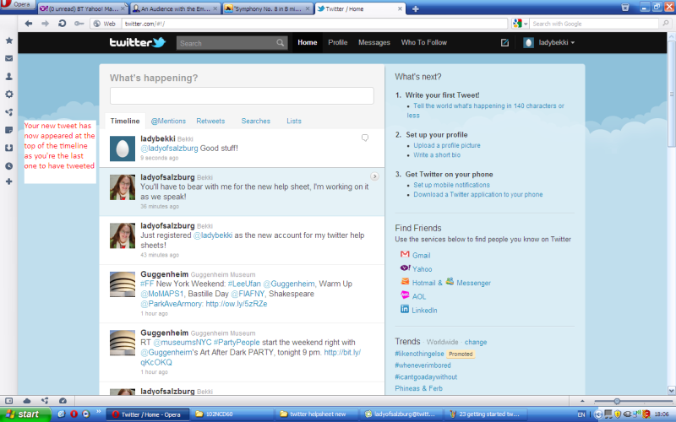Open the compose new tweet icon
Viewport: 676px width, 422px height.
(x=504, y=43)
